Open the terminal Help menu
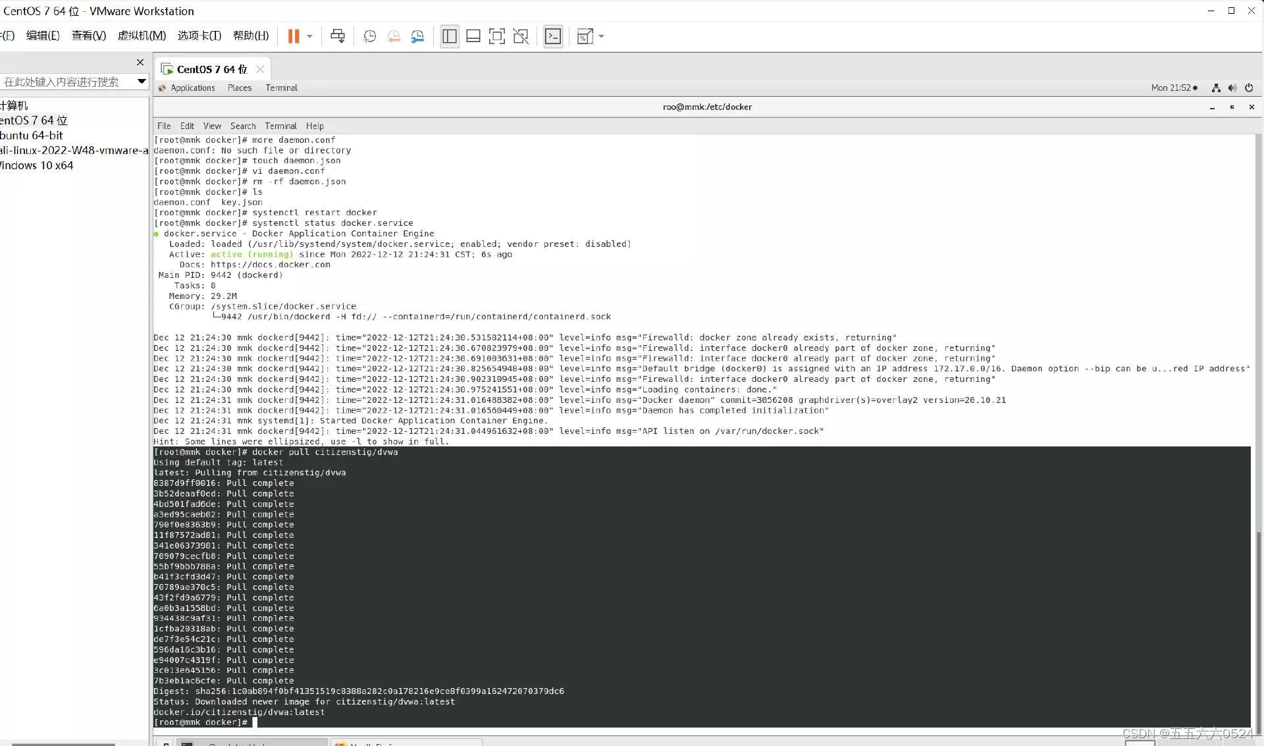The image size is (1264, 746). pyautogui.click(x=315, y=126)
